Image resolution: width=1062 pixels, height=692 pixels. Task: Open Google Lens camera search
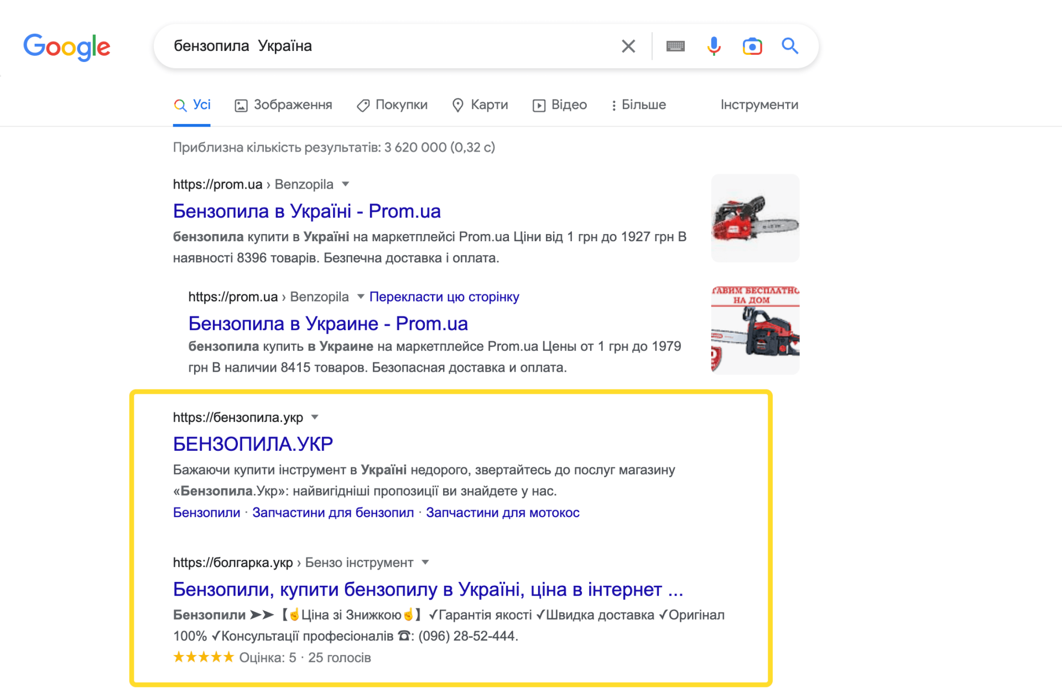(752, 46)
